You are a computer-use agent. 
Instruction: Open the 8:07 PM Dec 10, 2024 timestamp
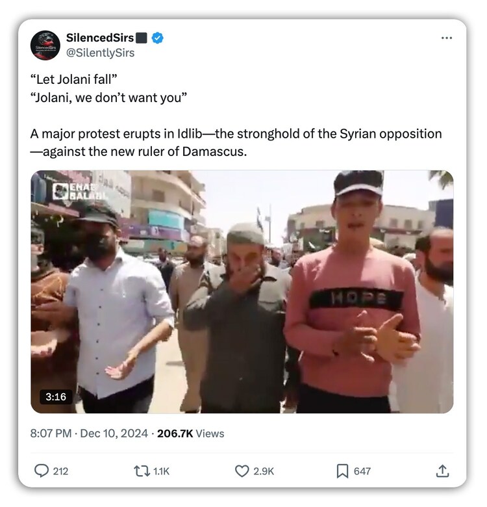[x=89, y=434]
